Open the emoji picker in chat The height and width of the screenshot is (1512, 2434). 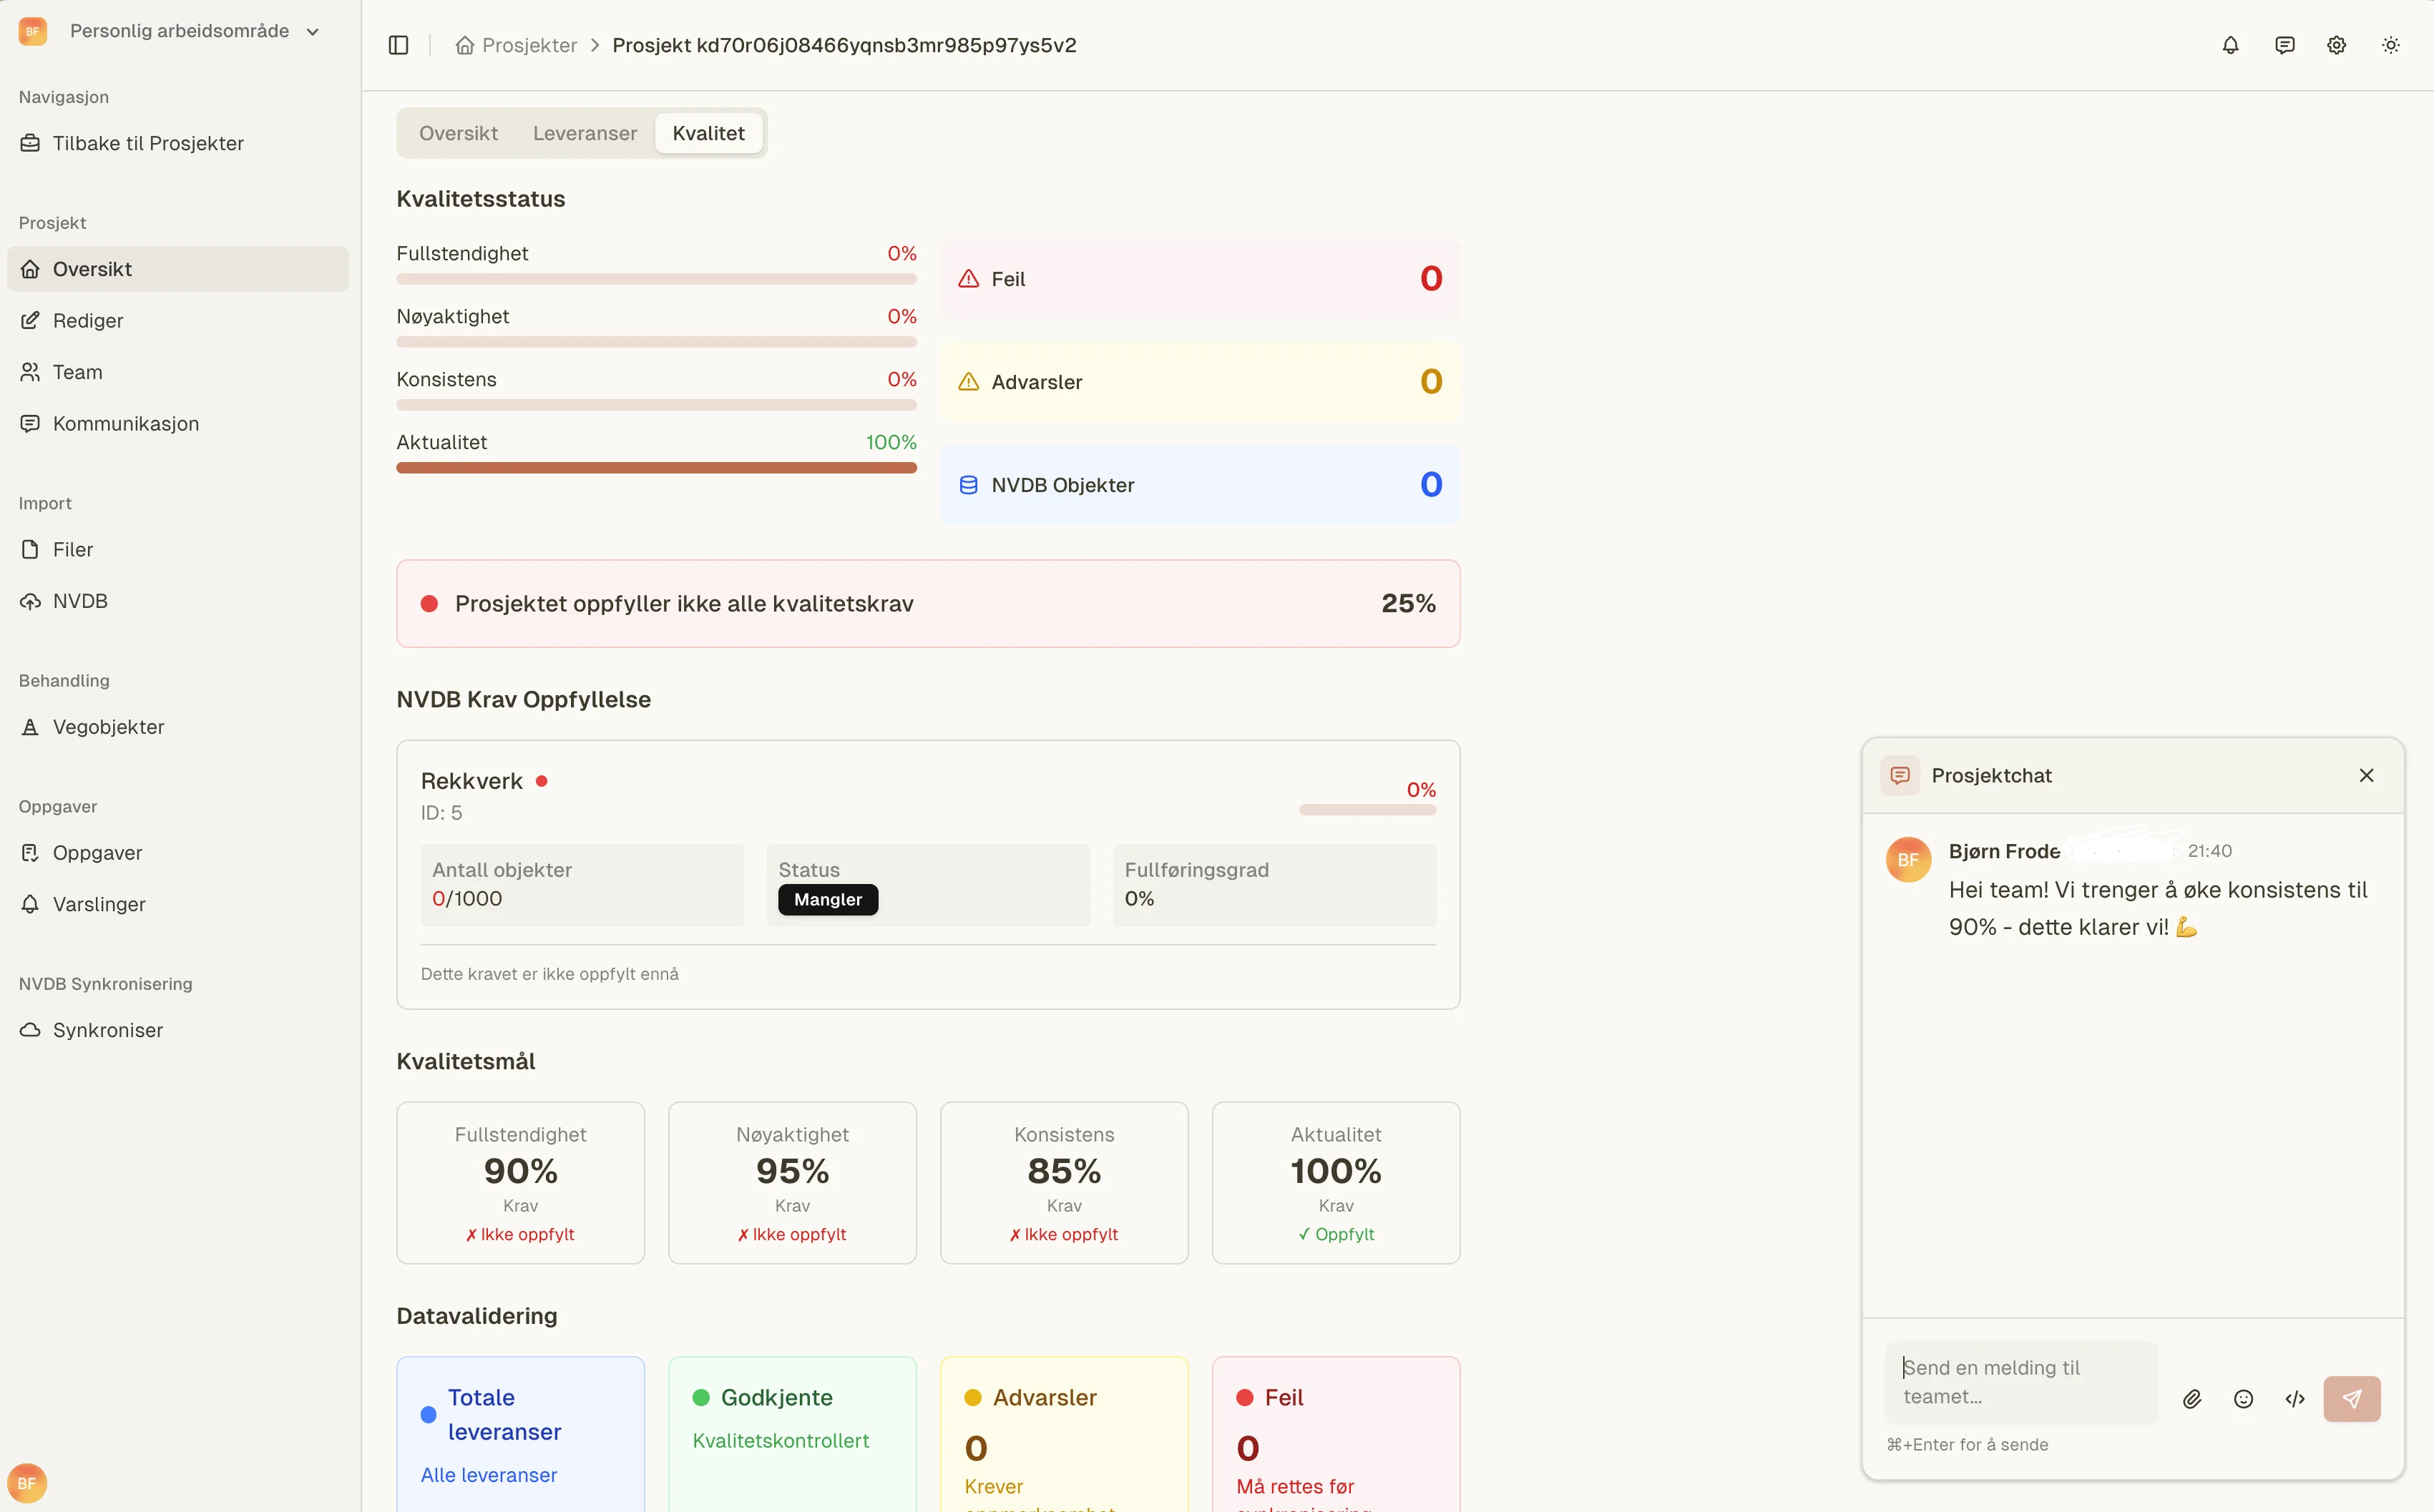[2243, 1399]
